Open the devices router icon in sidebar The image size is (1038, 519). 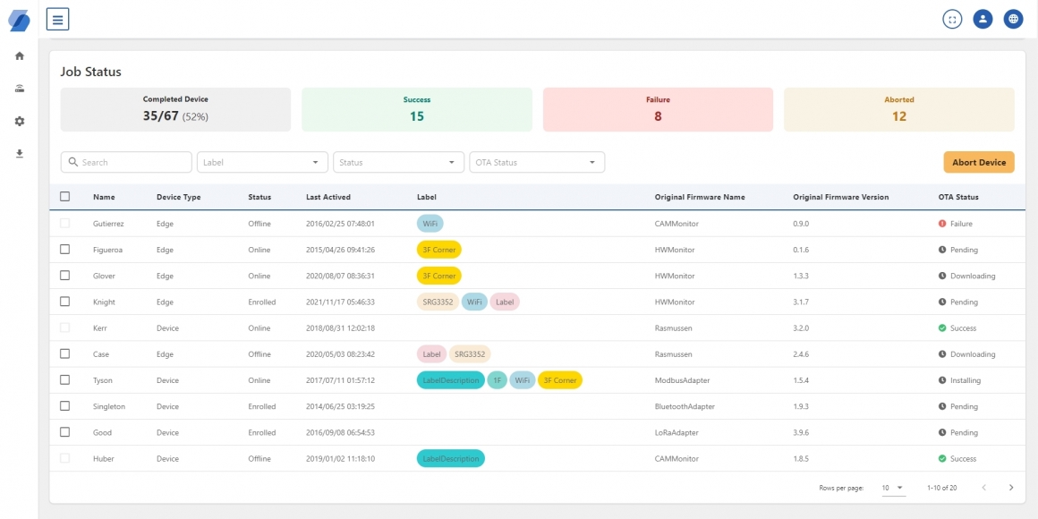(x=19, y=89)
